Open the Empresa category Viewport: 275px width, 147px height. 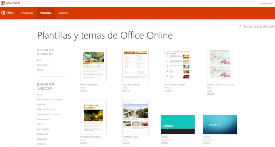coord(41,144)
